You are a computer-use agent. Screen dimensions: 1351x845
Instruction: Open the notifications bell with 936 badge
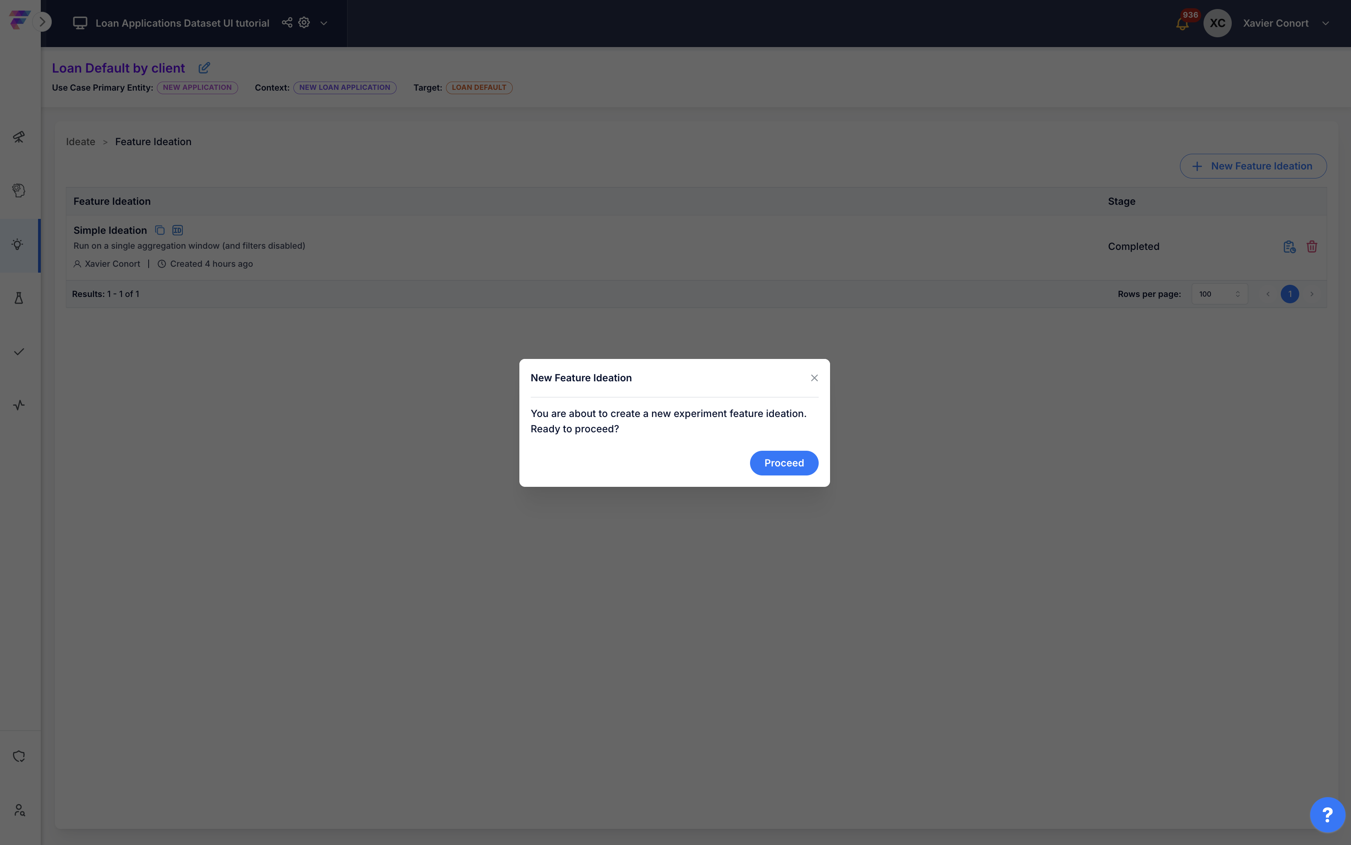coord(1182,24)
